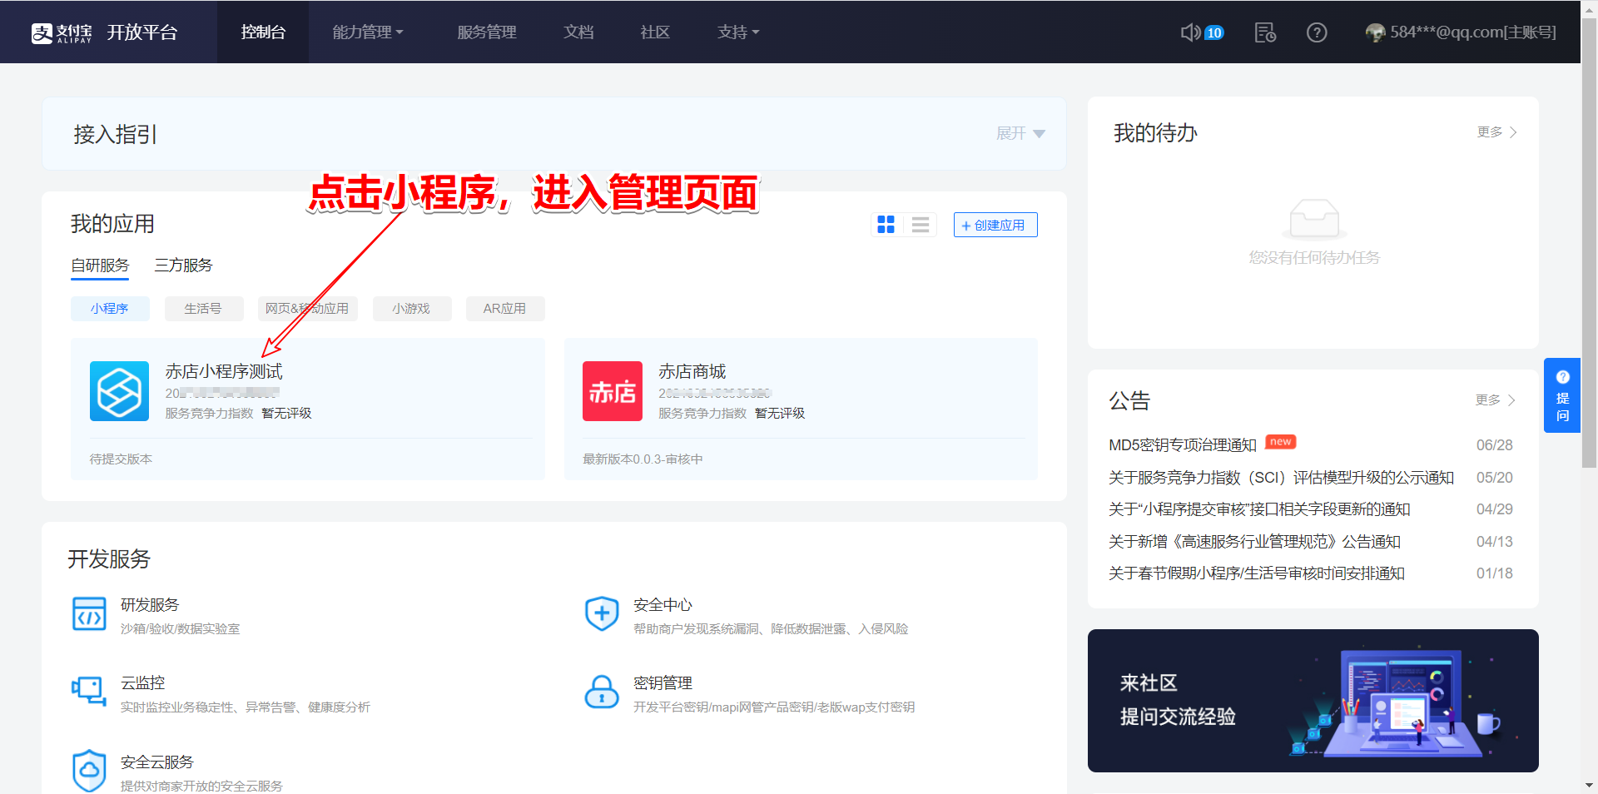The height and width of the screenshot is (794, 1598).
Task: Open the 研发服务 link
Action: 150,605
